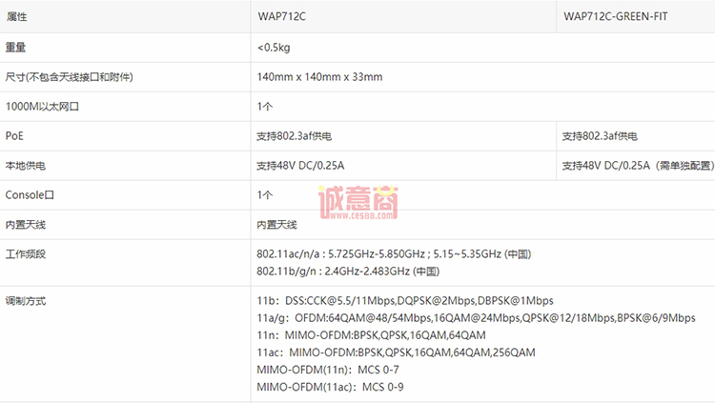Click the <0.5kg weight value
715x403 pixels.
[274, 48]
